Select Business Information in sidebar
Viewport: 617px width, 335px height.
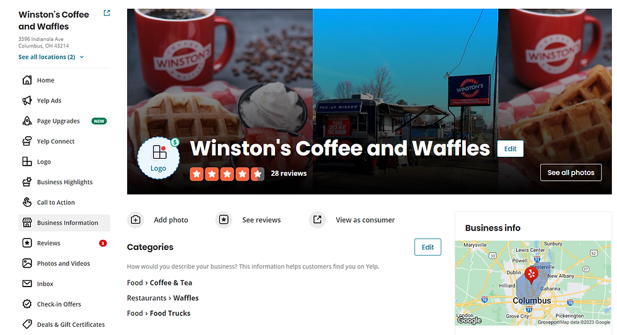pyautogui.click(x=64, y=223)
